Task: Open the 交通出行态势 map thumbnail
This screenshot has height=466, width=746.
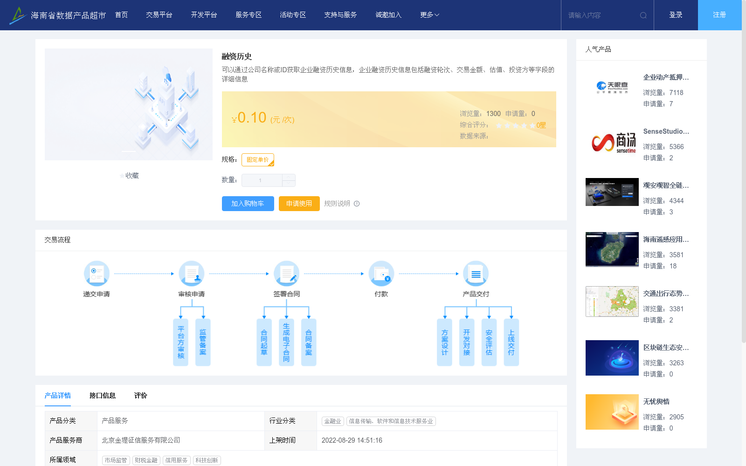Action: click(612, 302)
